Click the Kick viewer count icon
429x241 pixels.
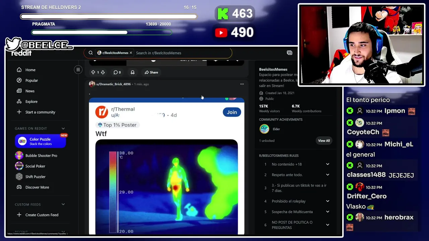tap(223, 14)
